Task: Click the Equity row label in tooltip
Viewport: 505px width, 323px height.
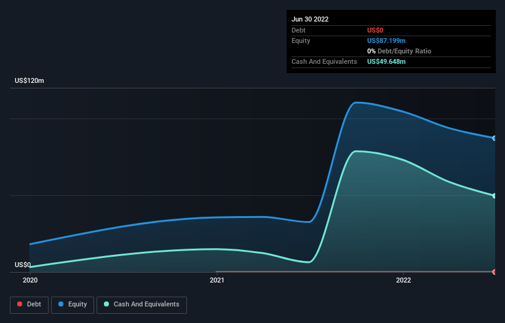Action: pyautogui.click(x=301, y=41)
